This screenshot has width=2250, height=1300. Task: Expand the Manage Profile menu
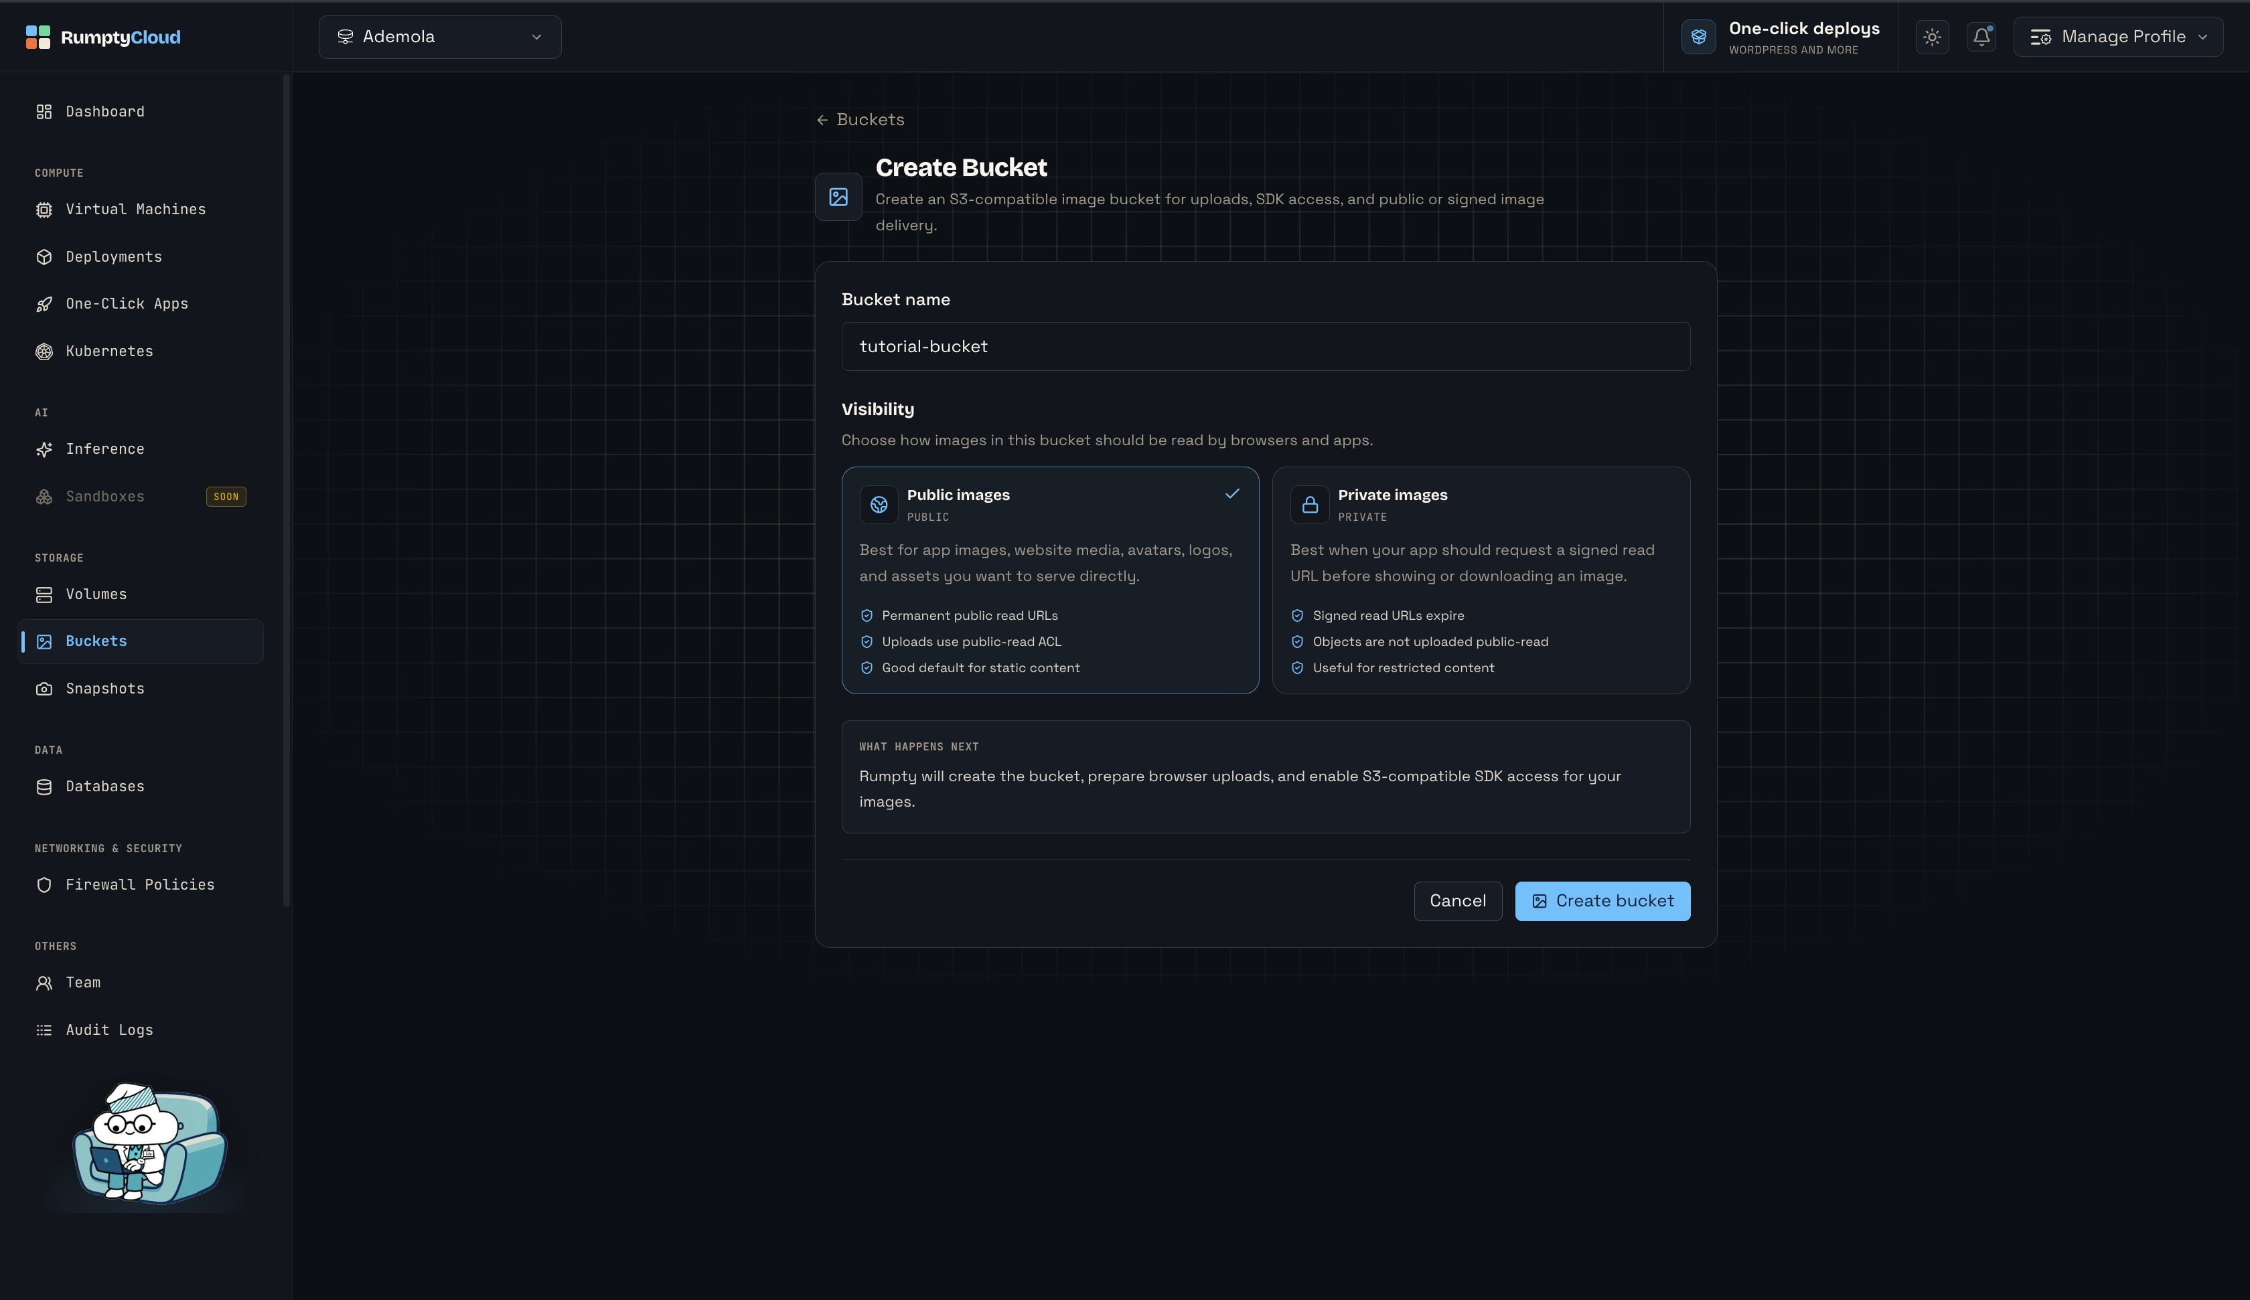tap(2118, 37)
